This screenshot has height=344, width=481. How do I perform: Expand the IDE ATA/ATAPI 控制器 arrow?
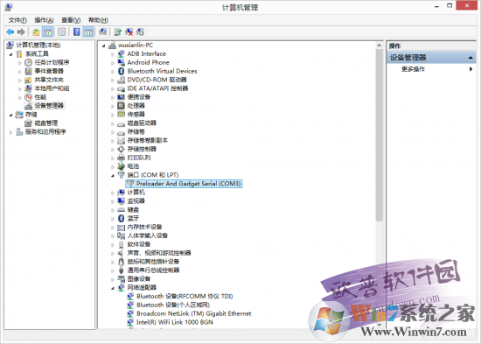point(113,89)
